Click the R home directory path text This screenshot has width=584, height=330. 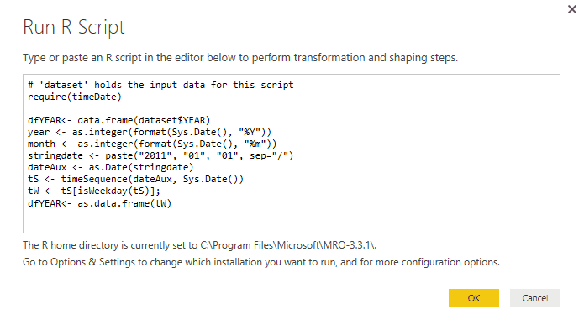coord(288,245)
